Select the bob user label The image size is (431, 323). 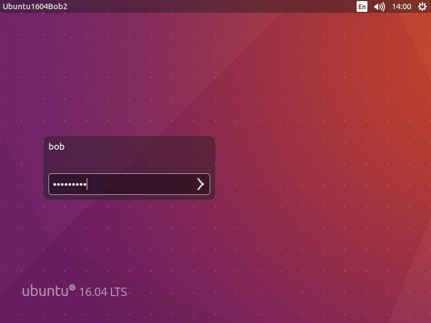tap(57, 146)
